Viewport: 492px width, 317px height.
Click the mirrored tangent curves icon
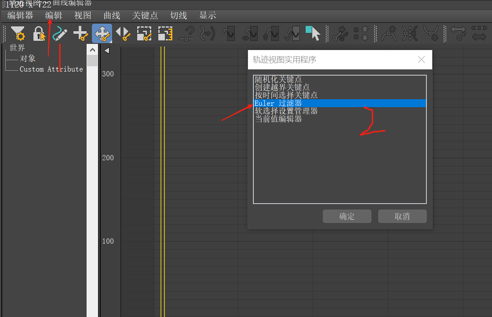coord(410,33)
